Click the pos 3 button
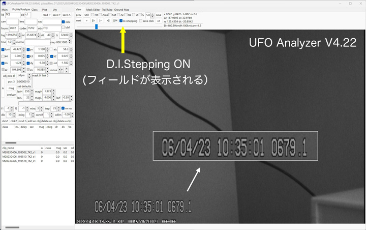The height and width of the screenshot is (230, 366). pos(11,81)
